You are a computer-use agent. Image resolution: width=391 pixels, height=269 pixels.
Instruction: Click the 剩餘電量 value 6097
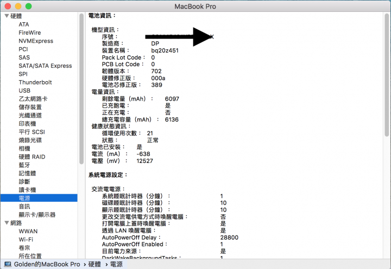click(x=172, y=99)
